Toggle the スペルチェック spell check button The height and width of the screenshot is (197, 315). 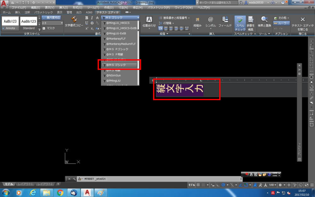(240, 23)
